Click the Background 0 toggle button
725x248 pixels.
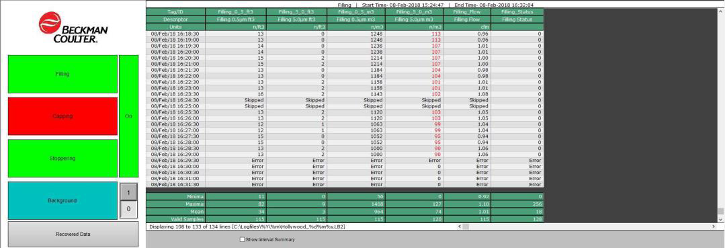tap(128, 209)
